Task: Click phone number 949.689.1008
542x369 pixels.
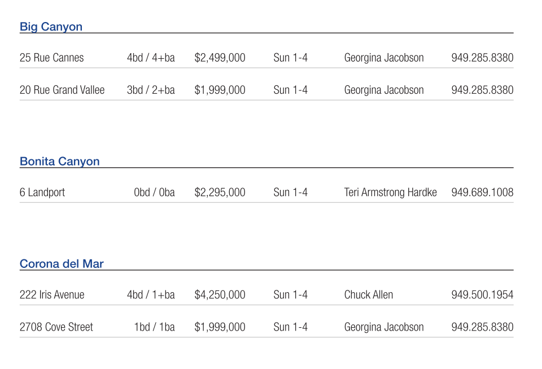Action: click(x=482, y=192)
